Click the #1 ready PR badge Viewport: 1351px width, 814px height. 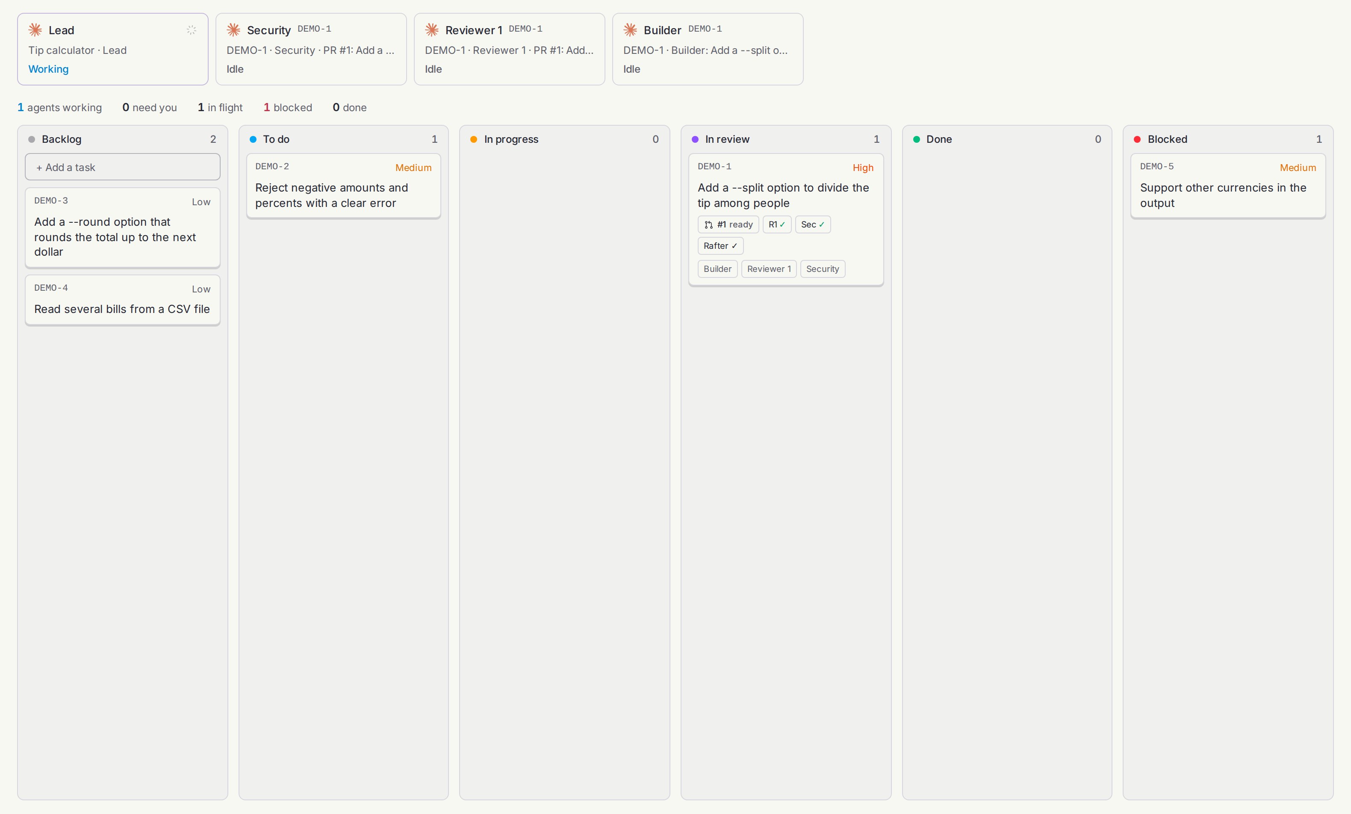(x=728, y=225)
